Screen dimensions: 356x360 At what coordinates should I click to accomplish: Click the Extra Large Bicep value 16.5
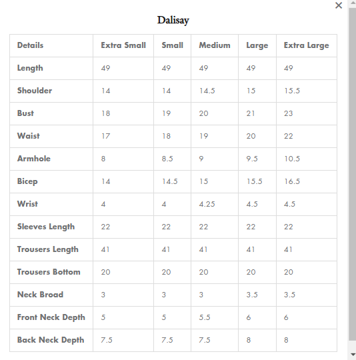[292, 181]
